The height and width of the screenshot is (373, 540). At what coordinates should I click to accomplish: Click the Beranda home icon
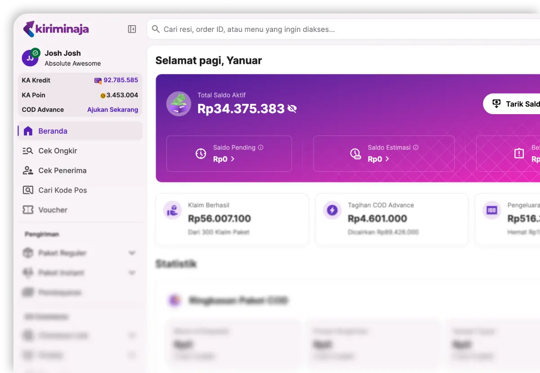[x=28, y=131]
